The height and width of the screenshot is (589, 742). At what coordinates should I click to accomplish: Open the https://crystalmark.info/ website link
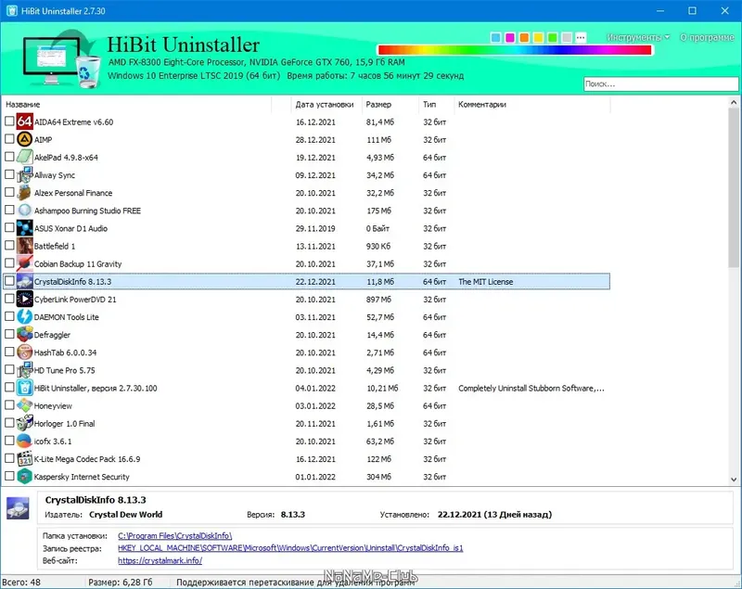[160, 560]
